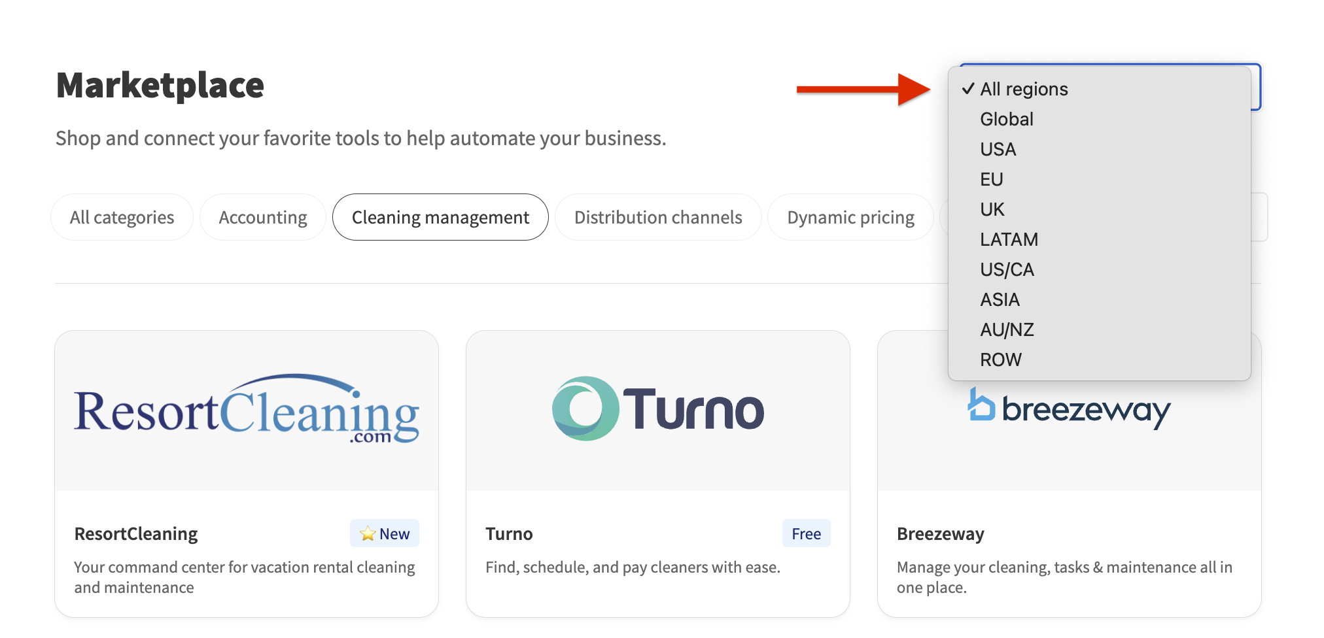
Task: Open the Accounting category
Action: coord(263,217)
